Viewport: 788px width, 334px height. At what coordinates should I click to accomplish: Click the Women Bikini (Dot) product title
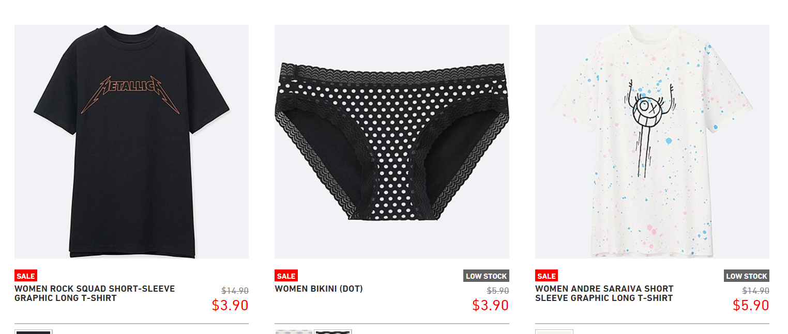(x=319, y=289)
